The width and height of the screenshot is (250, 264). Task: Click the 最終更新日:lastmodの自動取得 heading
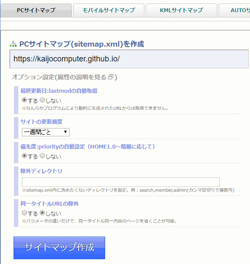59,91
